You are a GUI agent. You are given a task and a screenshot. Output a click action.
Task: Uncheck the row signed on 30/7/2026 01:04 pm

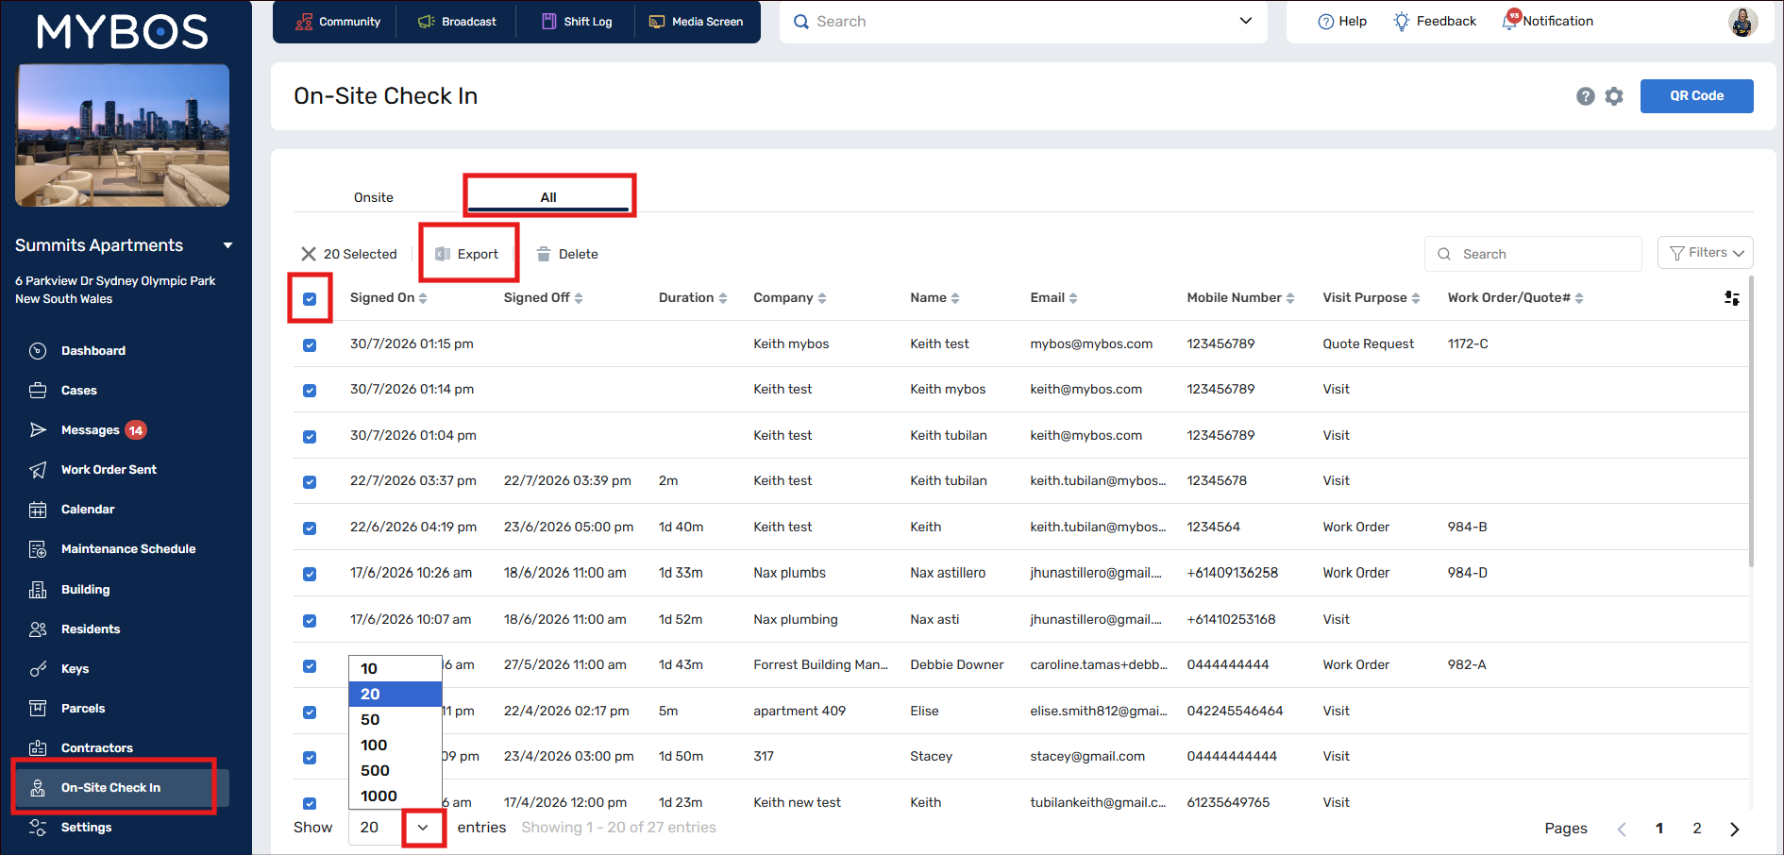pos(310,437)
